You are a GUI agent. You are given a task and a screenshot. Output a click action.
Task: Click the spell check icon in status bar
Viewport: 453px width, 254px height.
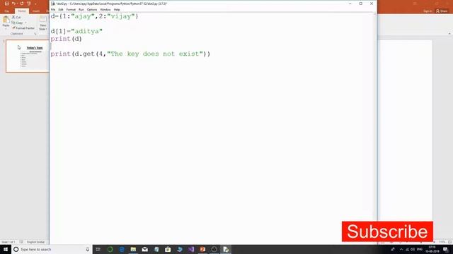[21, 242]
